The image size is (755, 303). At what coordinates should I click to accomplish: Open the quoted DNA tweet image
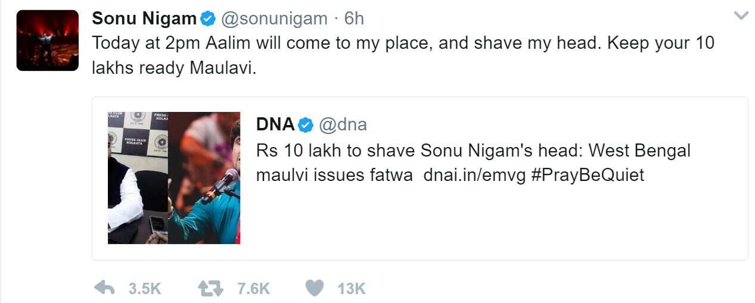point(174,177)
